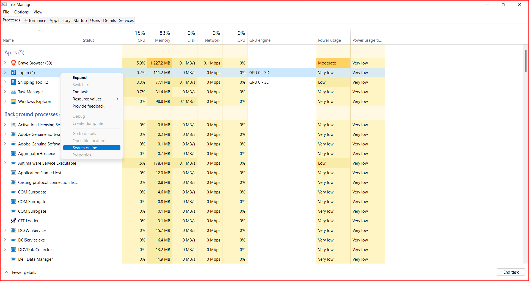The width and height of the screenshot is (529, 281).
Task: Sort by the Name column header
Action: pyautogui.click(x=41, y=36)
